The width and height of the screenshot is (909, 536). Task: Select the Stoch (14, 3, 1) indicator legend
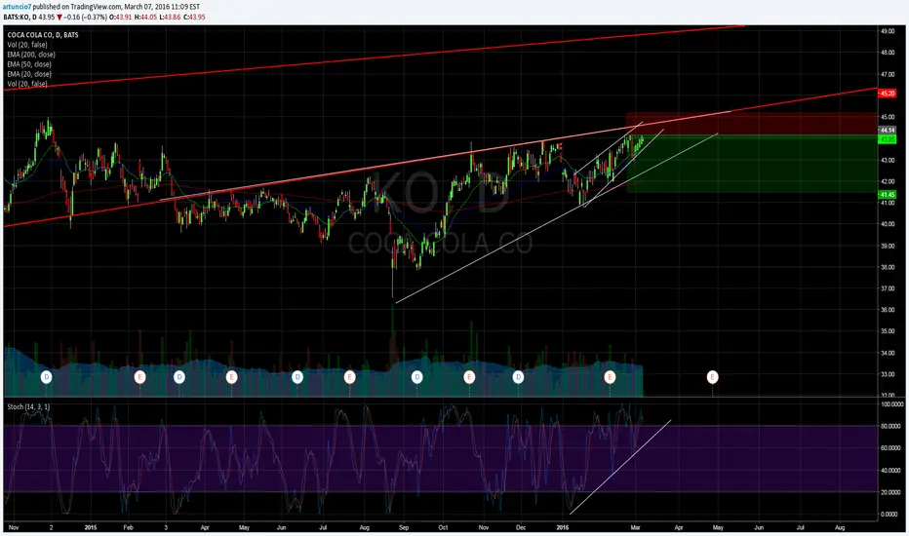point(28,406)
